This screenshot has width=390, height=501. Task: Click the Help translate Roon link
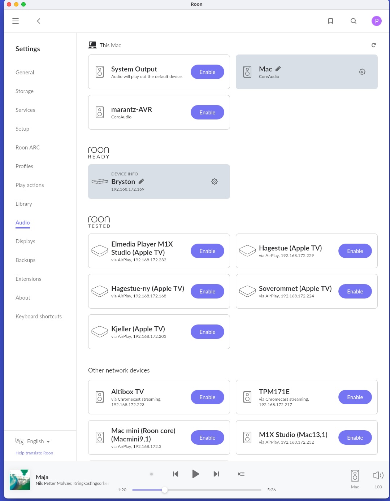click(34, 453)
